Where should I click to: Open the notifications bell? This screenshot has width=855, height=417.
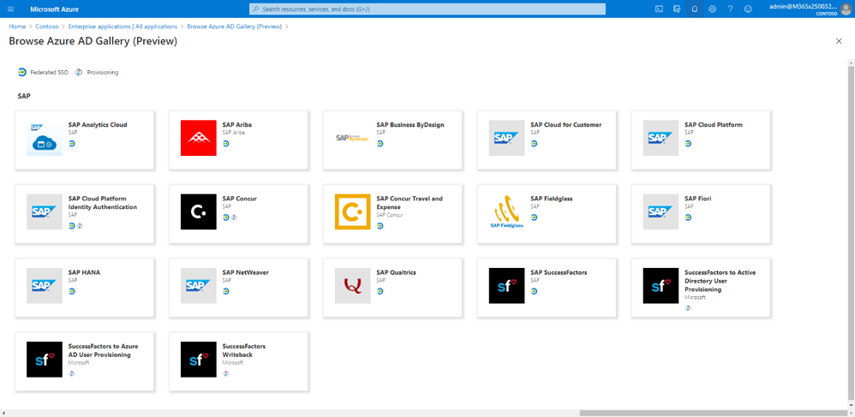tap(695, 9)
